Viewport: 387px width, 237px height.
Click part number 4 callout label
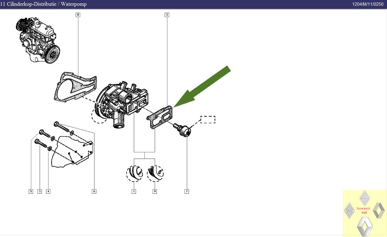point(48,191)
